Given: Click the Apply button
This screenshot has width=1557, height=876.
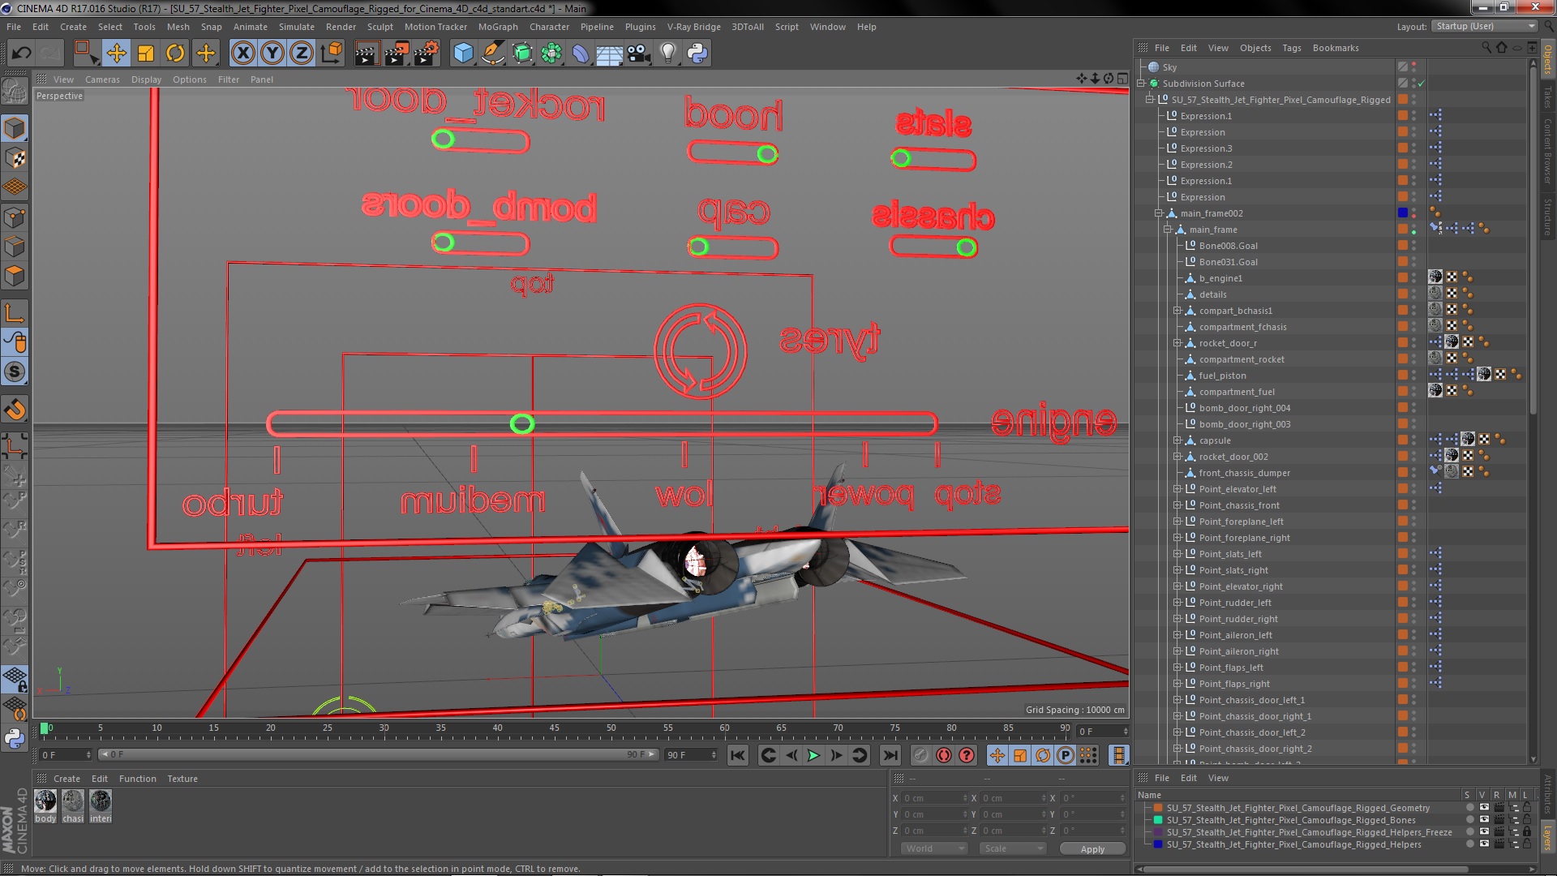Looking at the screenshot, I should click(x=1092, y=848).
